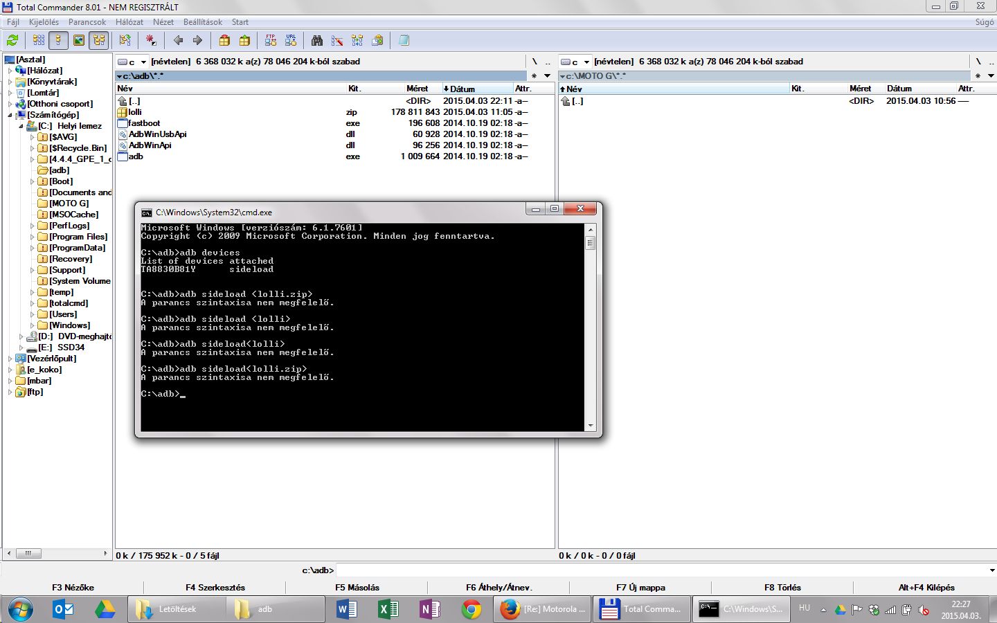Open the Multi-rename tool icon

click(x=337, y=40)
